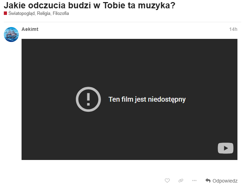243x186 pixels.
Task: Open the Aekimt username profile link
Action: [30, 29]
